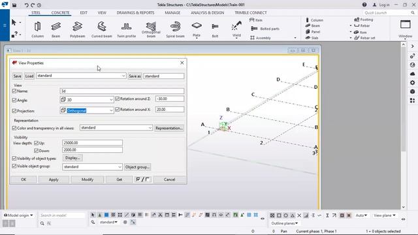Screen dimensions: 418x235
Task: Open DRAWINGS & REPORTS tab
Action: (x=135, y=13)
